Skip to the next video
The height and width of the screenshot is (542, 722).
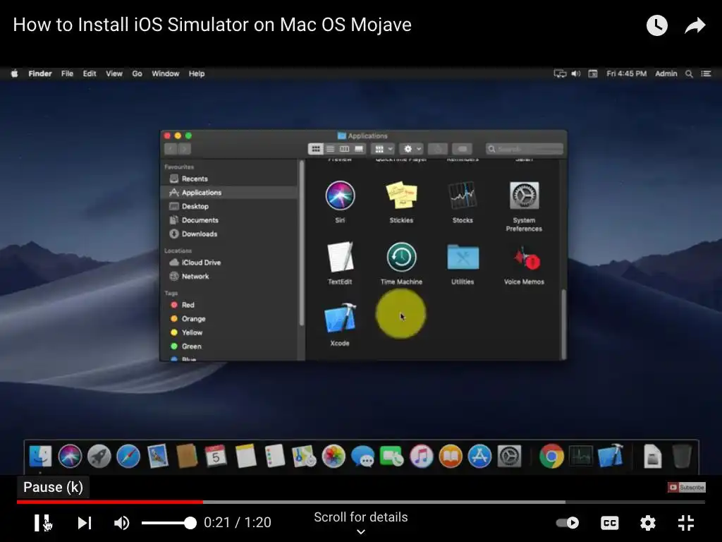point(85,523)
